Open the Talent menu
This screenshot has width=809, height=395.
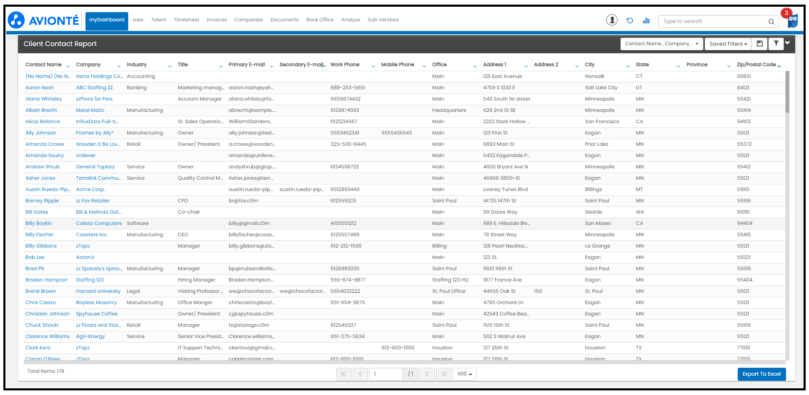click(159, 20)
